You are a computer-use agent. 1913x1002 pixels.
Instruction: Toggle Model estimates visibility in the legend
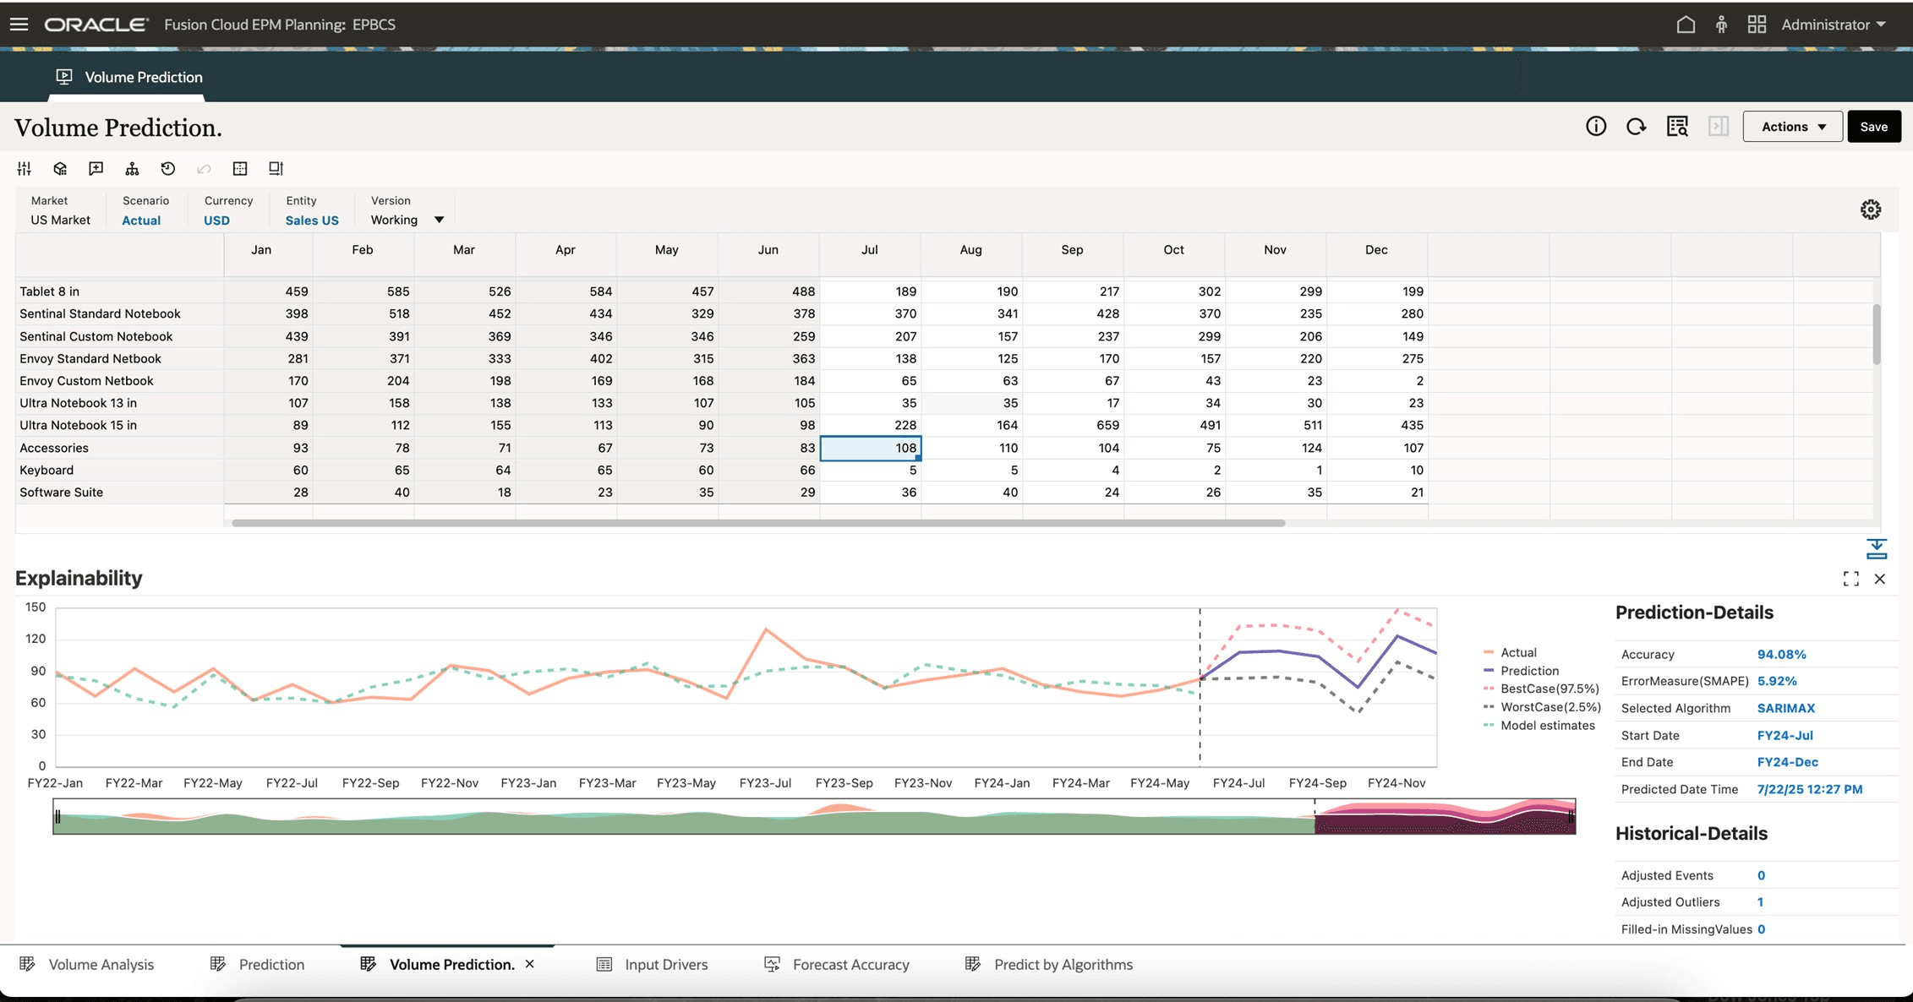click(x=1547, y=725)
